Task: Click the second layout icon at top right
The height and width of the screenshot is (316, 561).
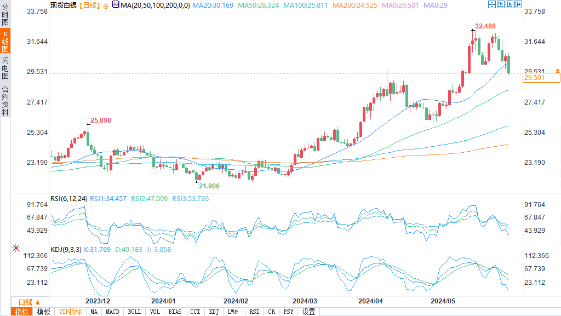Action: (x=501, y=4)
